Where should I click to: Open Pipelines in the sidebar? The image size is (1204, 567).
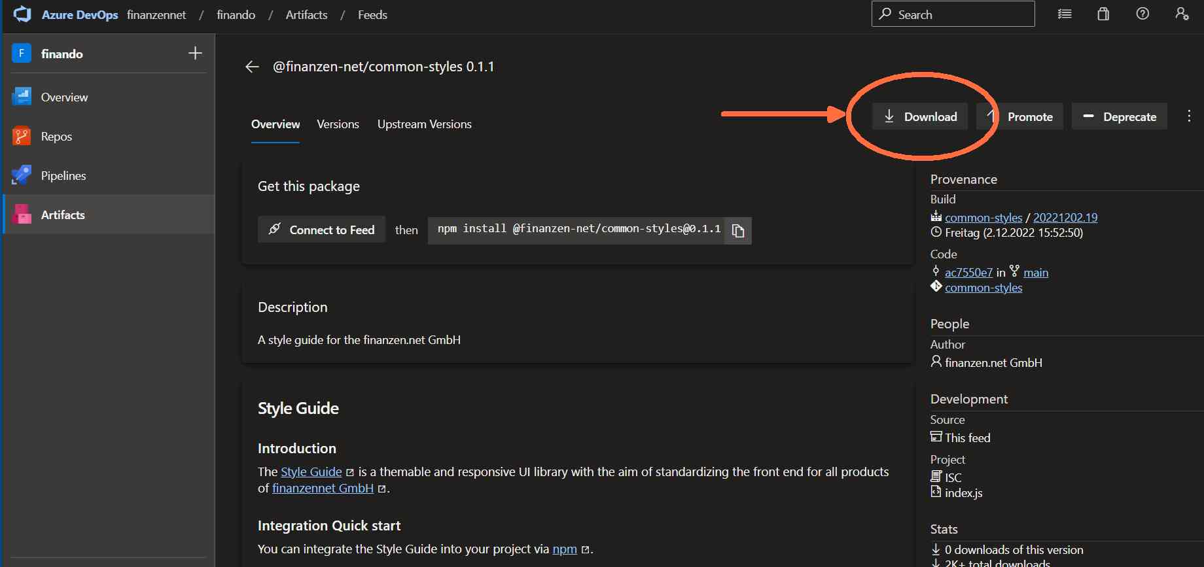point(109,175)
